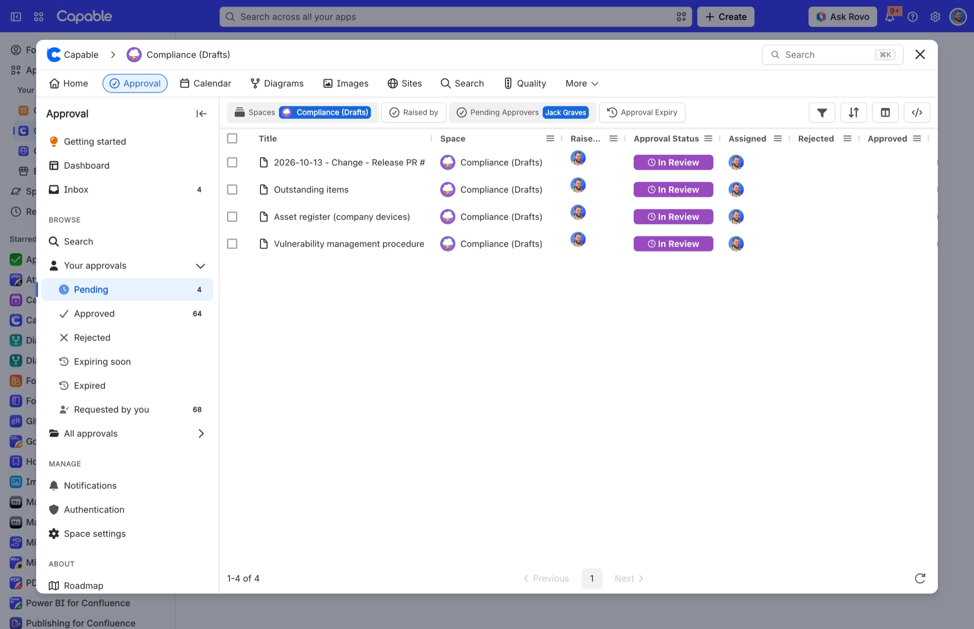This screenshot has height=629, width=974.
Task: Open Outstanding items document
Action: 311,190
